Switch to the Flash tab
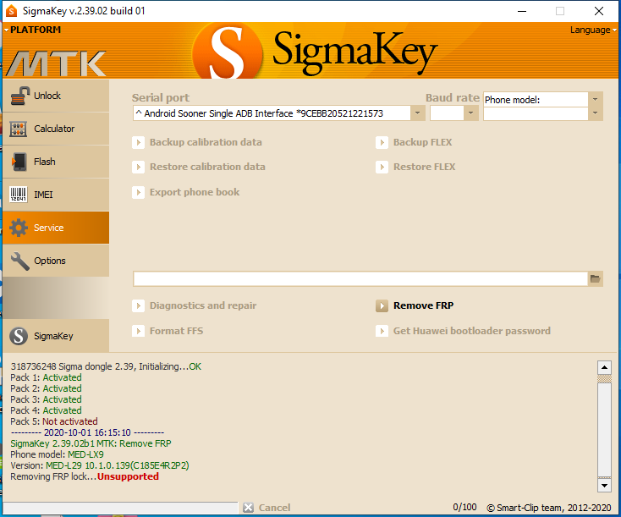 tap(56, 162)
